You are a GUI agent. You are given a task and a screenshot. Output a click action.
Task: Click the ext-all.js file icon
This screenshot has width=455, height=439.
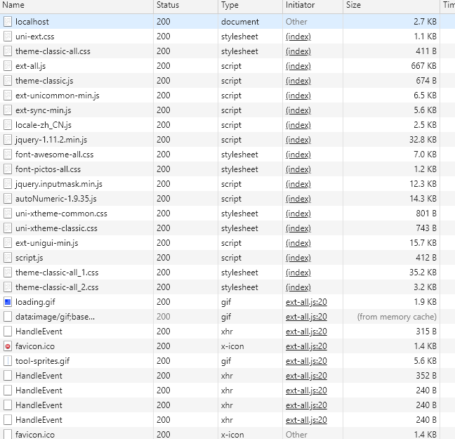point(8,66)
